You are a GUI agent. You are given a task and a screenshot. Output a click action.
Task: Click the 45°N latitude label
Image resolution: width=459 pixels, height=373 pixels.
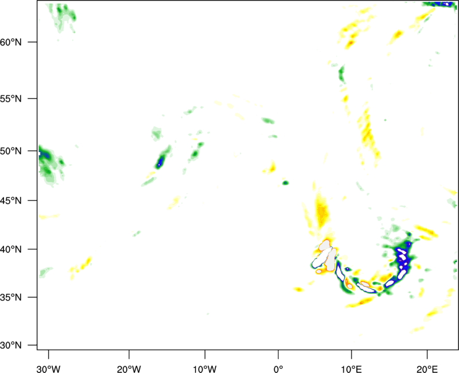click(x=11, y=201)
